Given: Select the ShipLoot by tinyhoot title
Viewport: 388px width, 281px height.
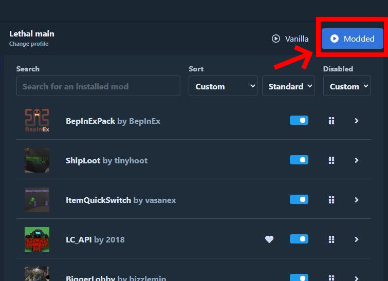Looking at the screenshot, I should tap(106, 161).
